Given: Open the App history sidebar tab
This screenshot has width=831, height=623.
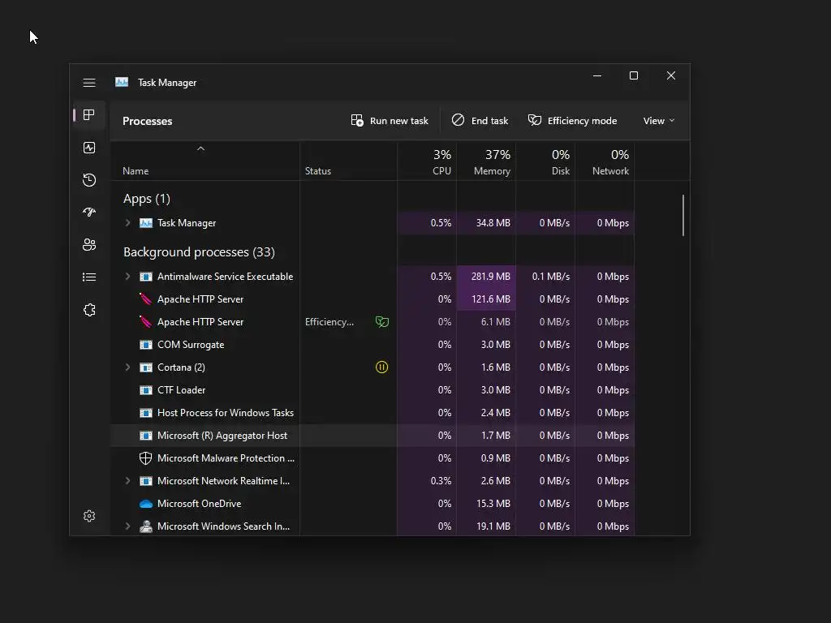Looking at the screenshot, I should (89, 180).
